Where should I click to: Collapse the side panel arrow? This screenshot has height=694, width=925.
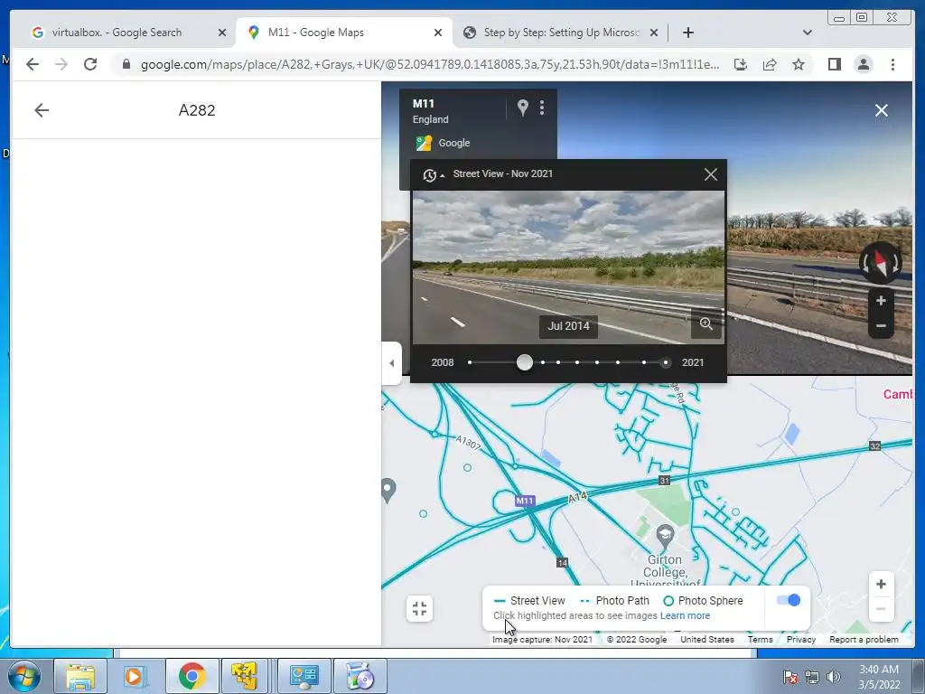tap(392, 363)
